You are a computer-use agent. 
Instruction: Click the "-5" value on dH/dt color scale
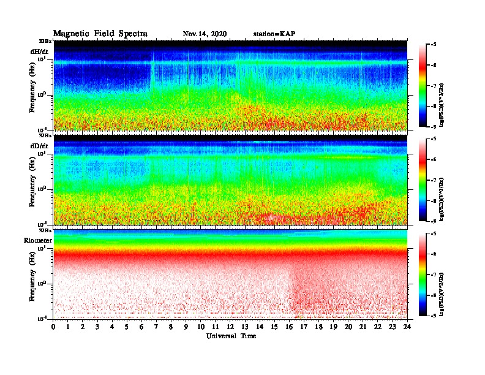click(x=434, y=45)
